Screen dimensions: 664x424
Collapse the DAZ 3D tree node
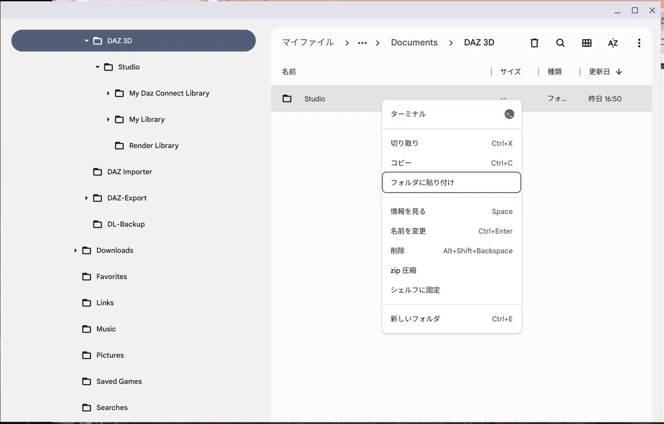coord(86,41)
